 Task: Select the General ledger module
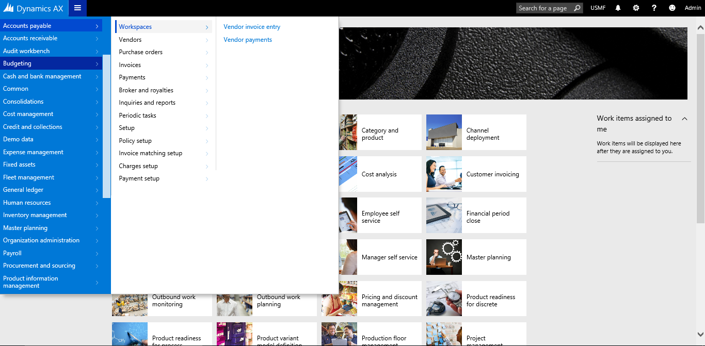(24, 190)
